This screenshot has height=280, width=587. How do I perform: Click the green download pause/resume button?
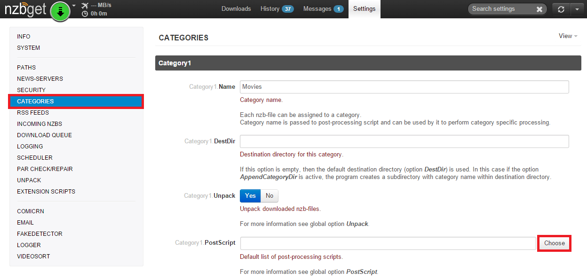point(60,11)
